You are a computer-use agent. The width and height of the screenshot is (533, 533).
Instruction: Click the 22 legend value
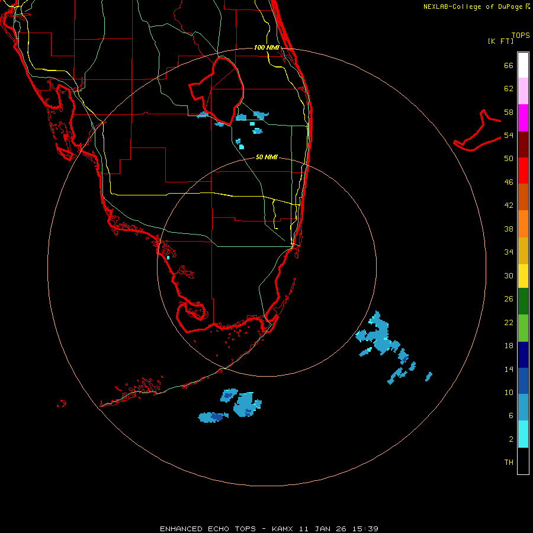(x=509, y=323)
